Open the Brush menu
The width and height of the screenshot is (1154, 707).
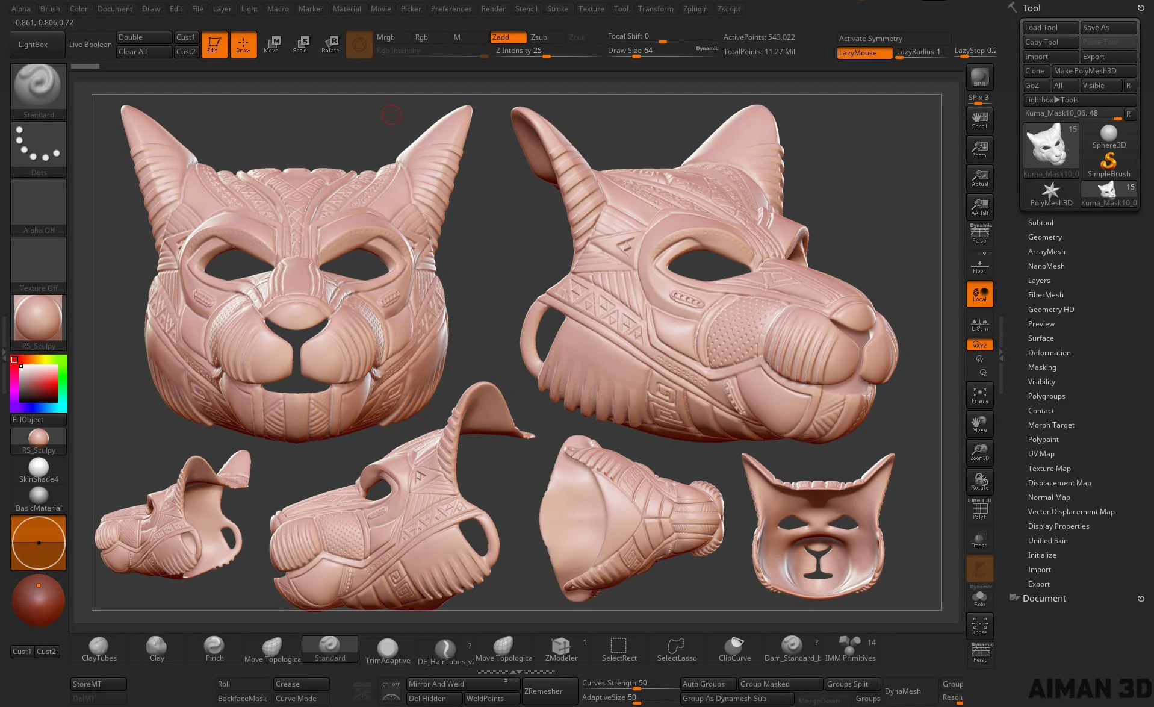[50, 9]
